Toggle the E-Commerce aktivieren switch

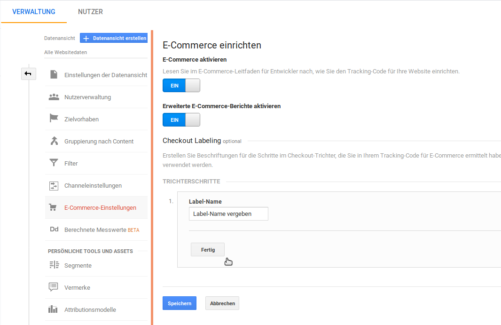tap(181, 86)
